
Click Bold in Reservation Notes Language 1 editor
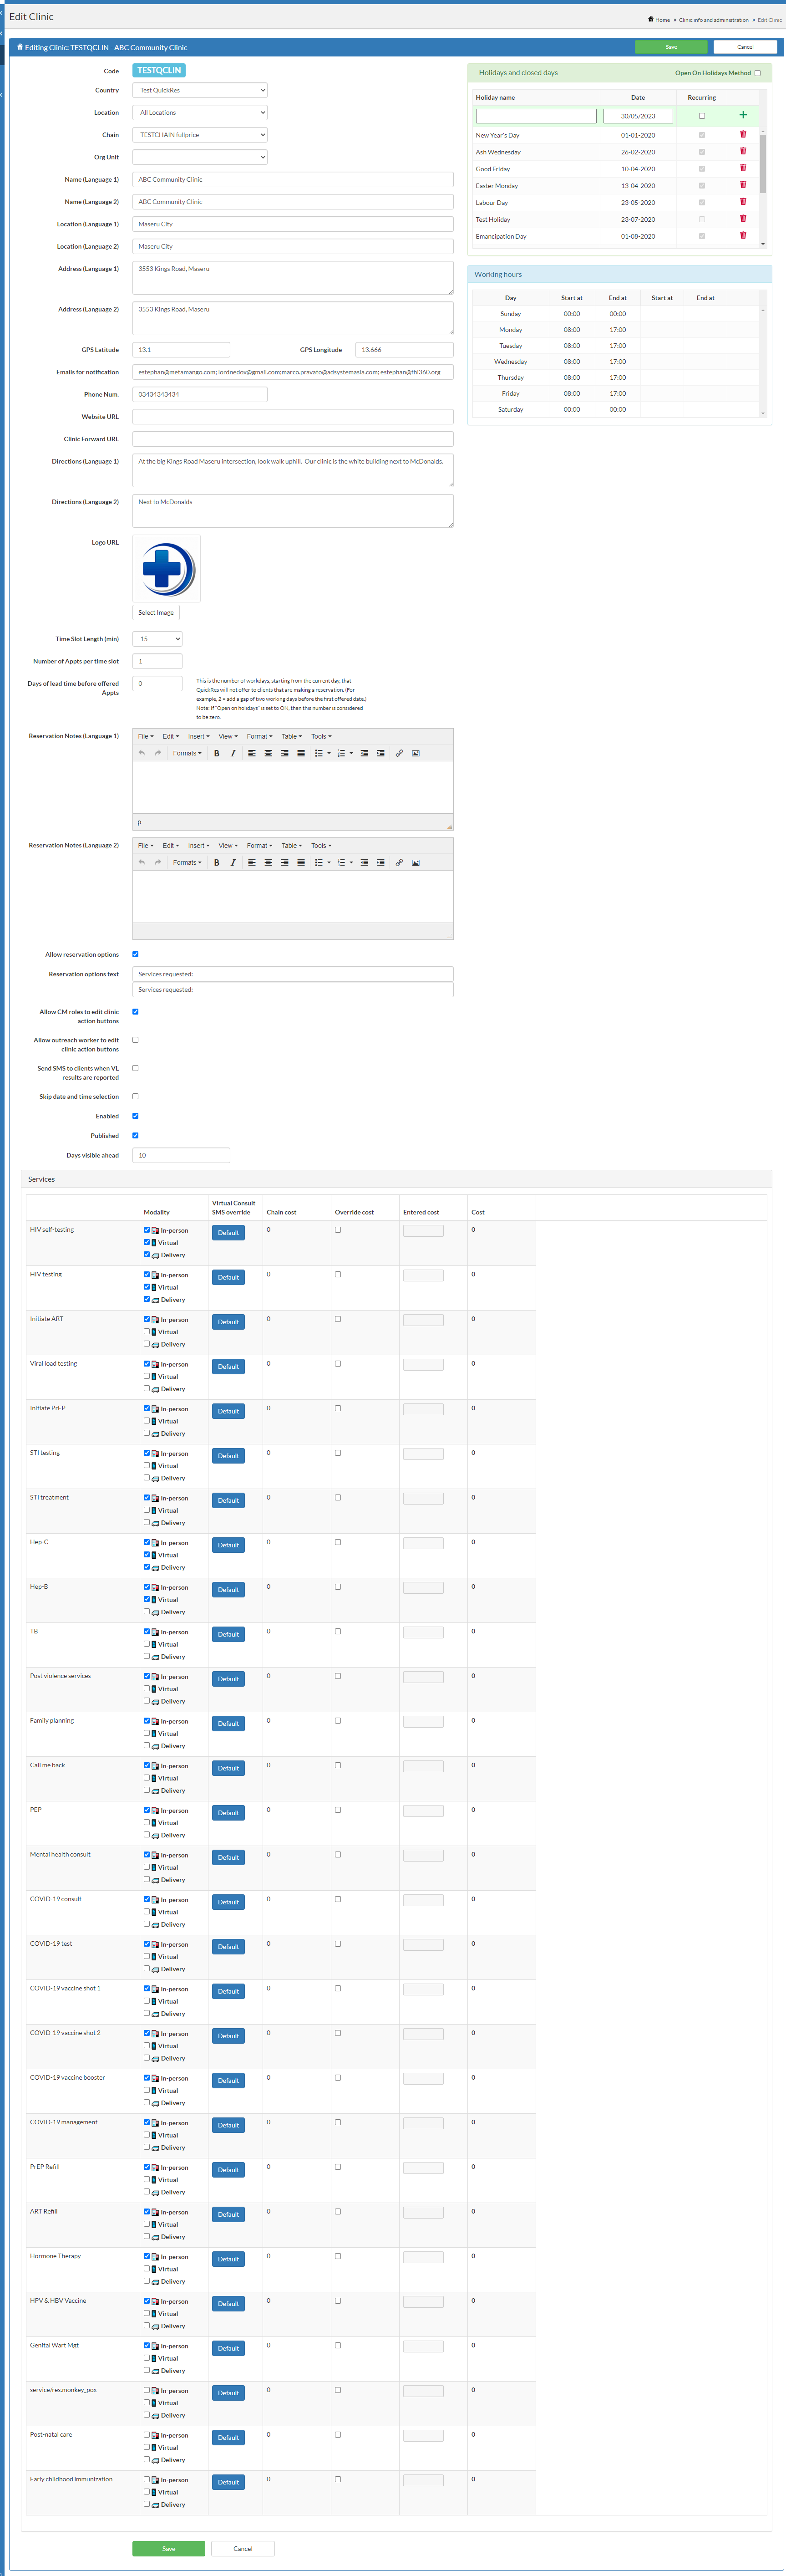coord(216,753)
